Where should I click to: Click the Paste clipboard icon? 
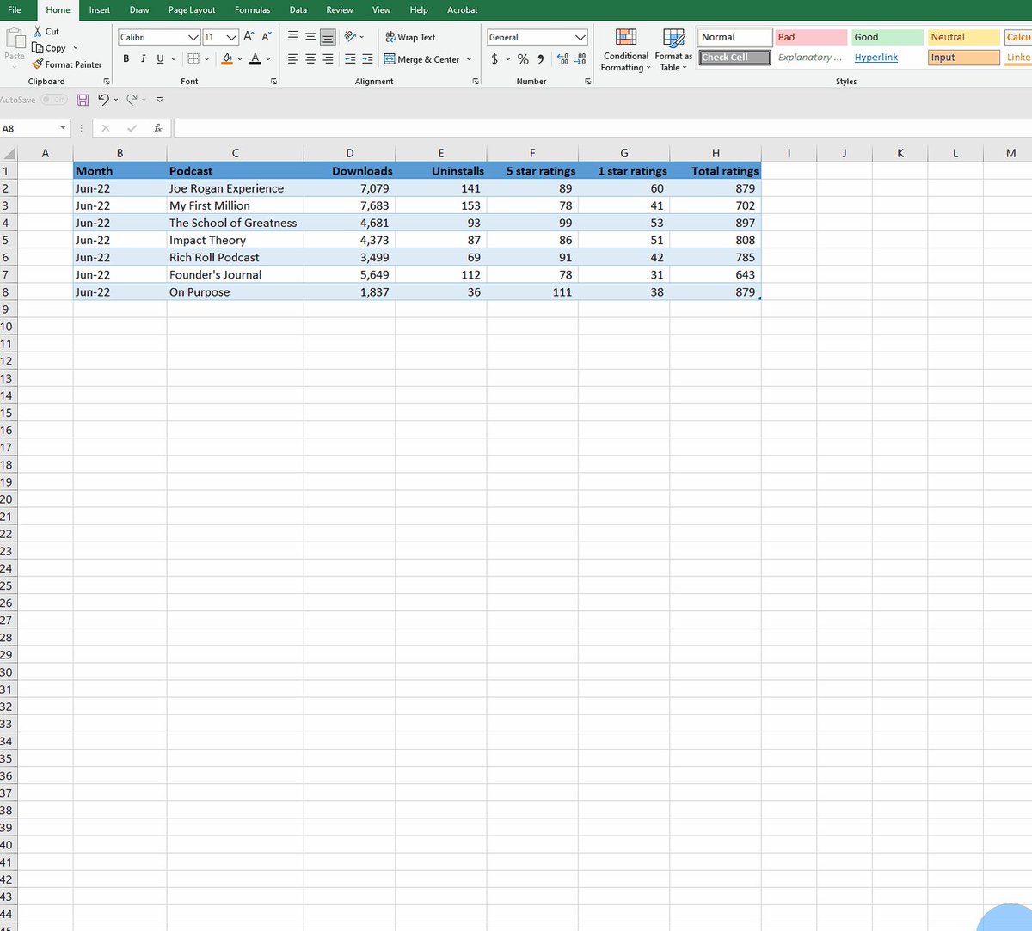point(15,39)
